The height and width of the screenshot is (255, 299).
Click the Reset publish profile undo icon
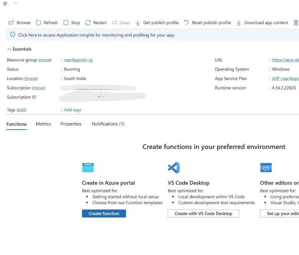point(187,23)
